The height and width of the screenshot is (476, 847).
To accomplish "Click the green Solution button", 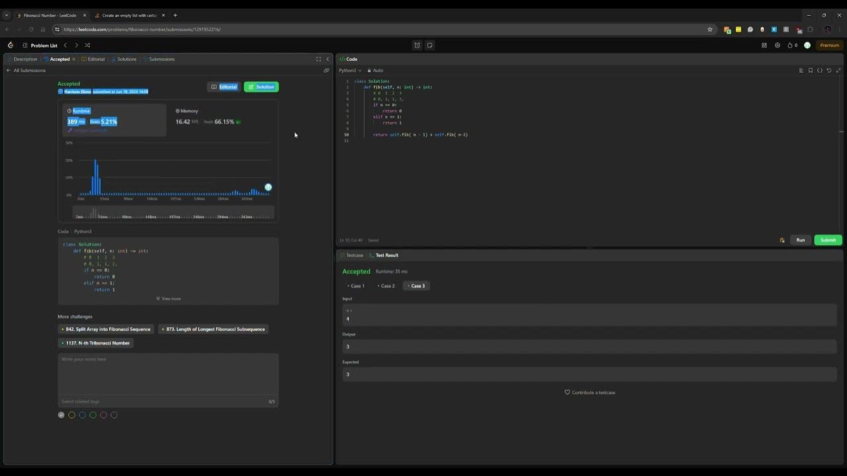I will point(261,87).
